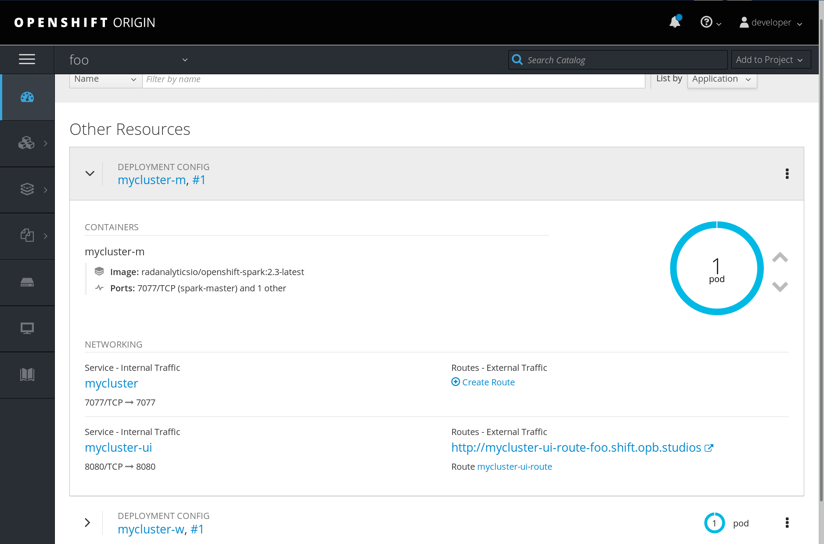This screenshot has height=544, width=824.
Task: Open the Add to Project menu
Action: click(x=770, y=59)
